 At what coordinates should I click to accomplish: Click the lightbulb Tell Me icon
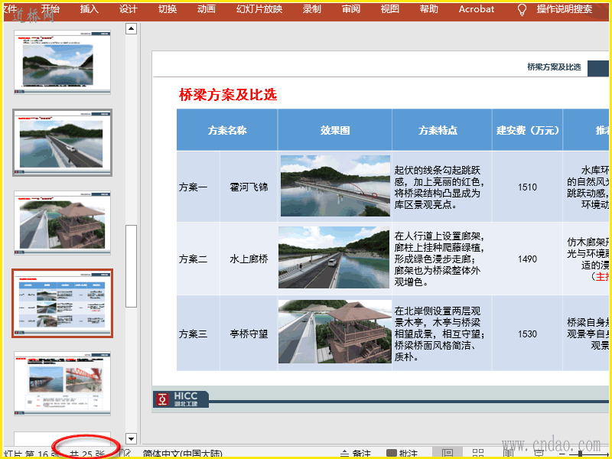coord(522,10)
